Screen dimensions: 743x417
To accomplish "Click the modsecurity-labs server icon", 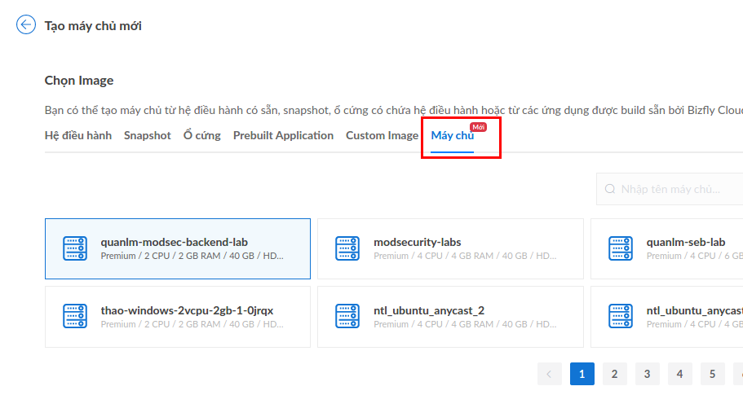I will pyautogui.click(x=347, y=248).
